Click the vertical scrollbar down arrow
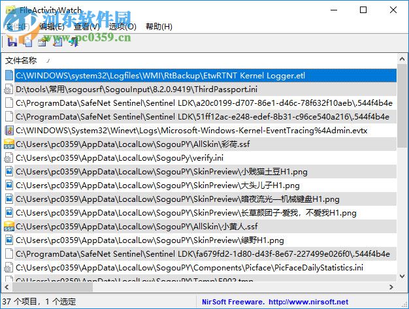This screenshot has width=409, height=309. click(402, 276)
